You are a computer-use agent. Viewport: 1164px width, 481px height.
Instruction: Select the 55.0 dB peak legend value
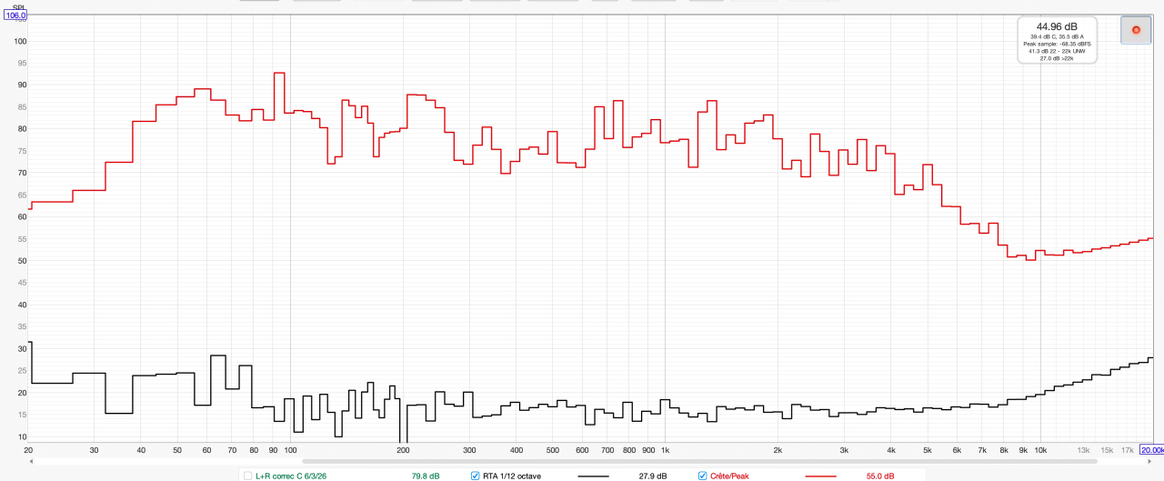(x=879, y=476)
